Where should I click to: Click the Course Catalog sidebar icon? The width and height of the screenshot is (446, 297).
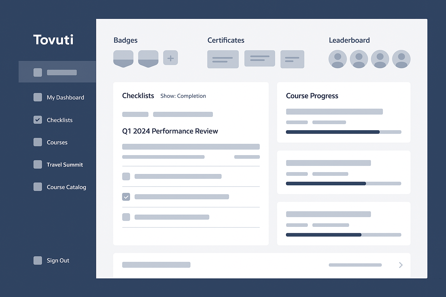pos(38,187)
